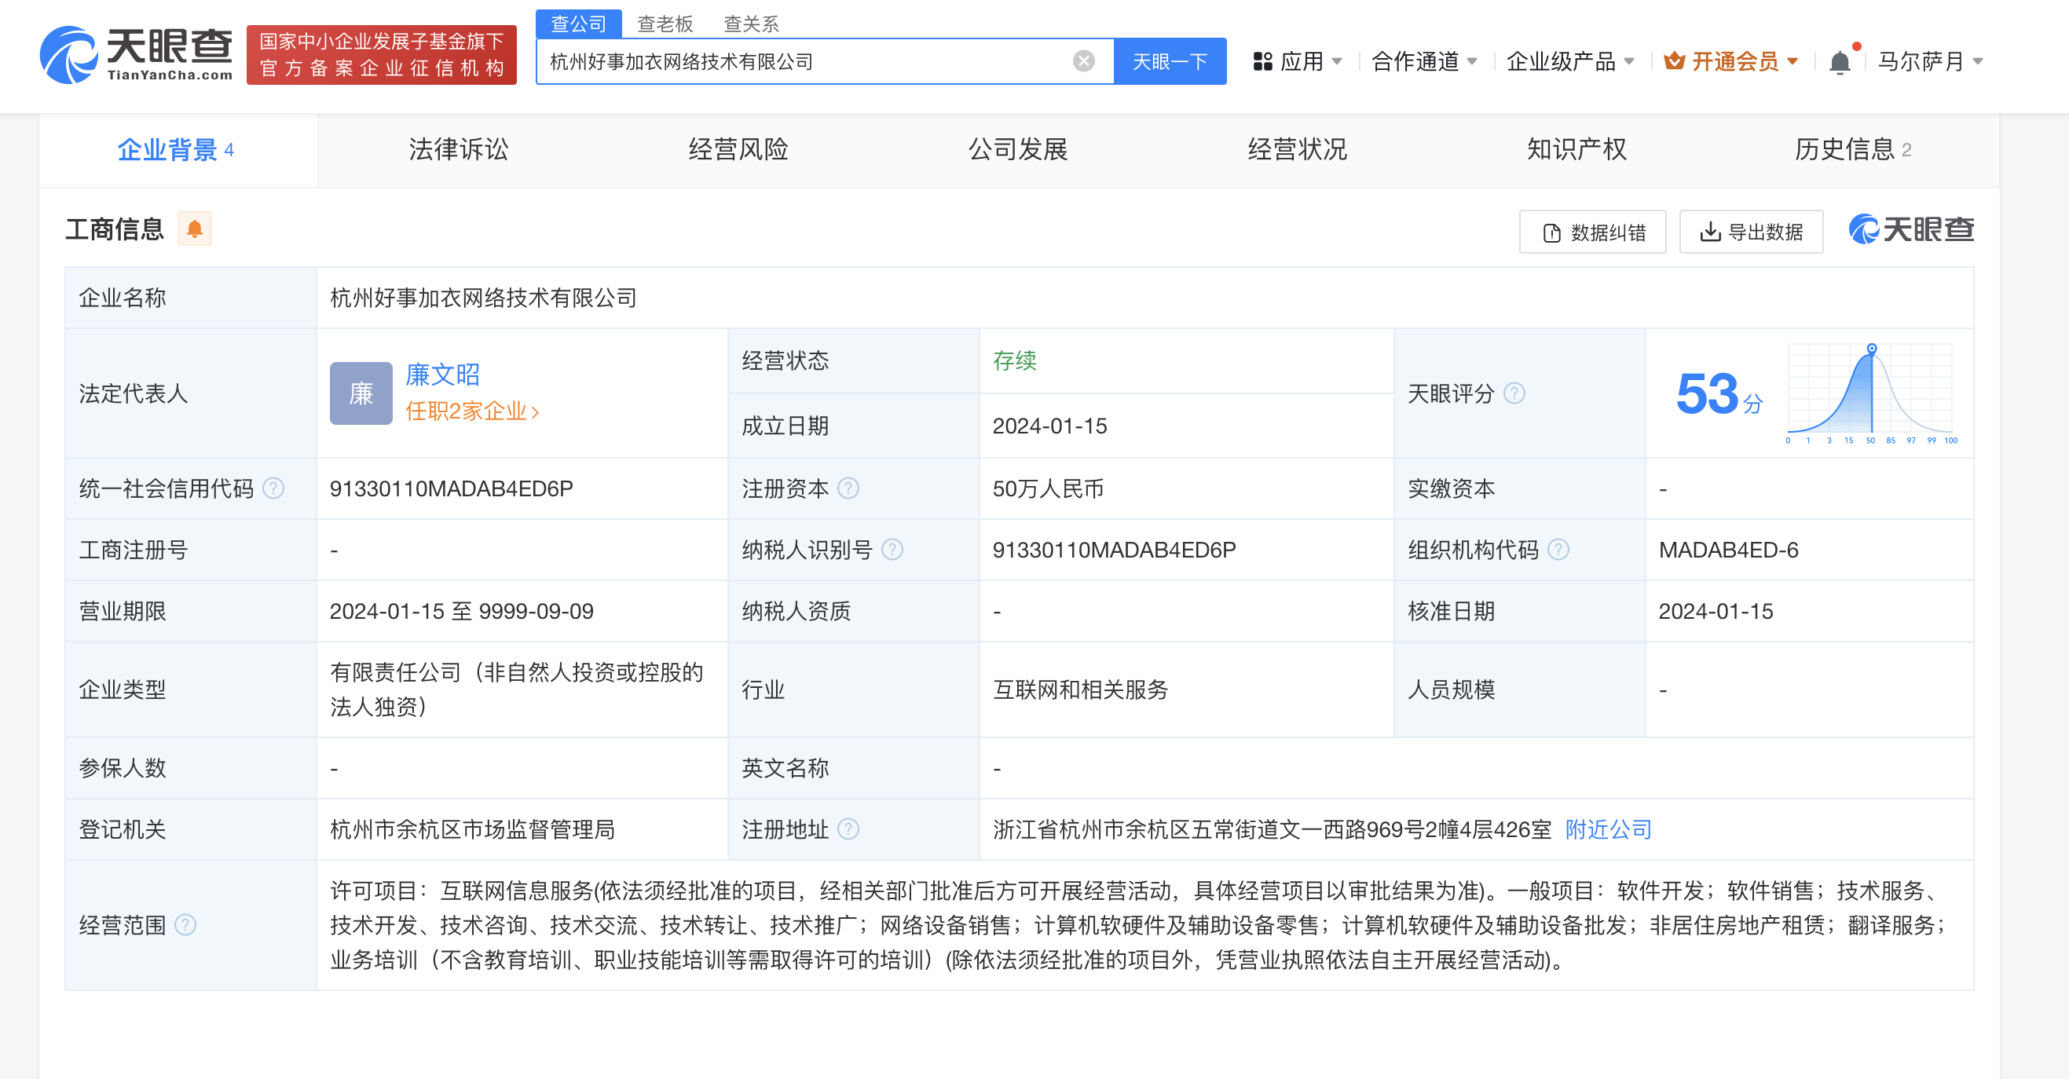
Task: Clear the search box text
Action: tap(1083, 61)
